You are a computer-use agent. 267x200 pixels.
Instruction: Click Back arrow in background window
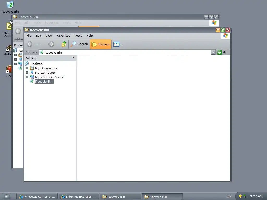[18, 31]
